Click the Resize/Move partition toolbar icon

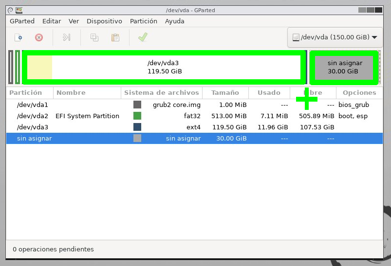67,37
